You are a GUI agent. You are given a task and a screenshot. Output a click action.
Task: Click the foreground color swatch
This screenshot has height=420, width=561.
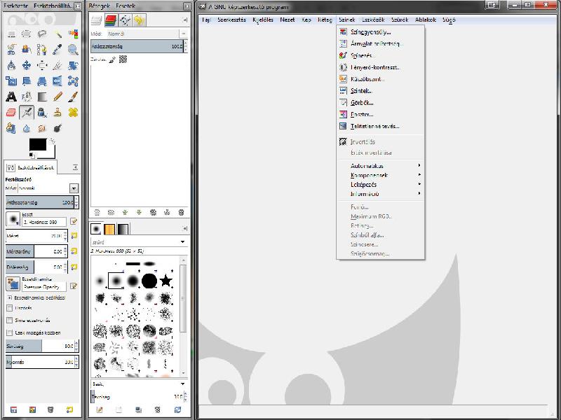pyautogui.click(x=38, y=145)
